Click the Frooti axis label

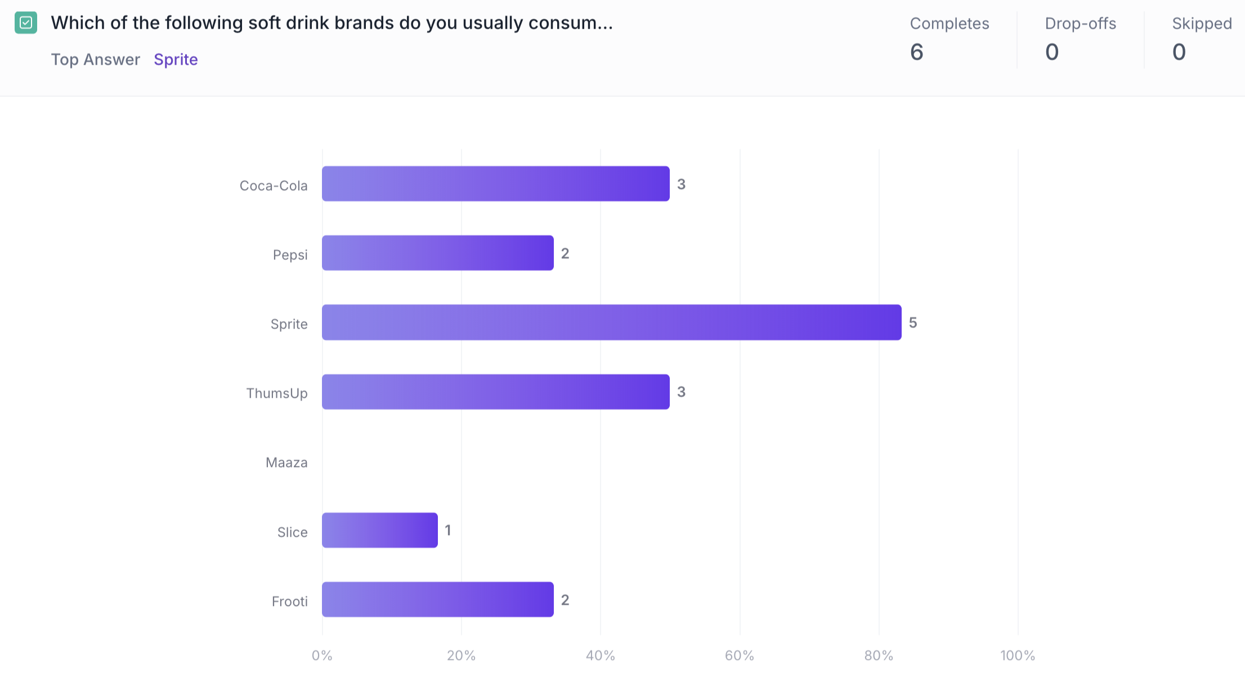tap(289, 601)
